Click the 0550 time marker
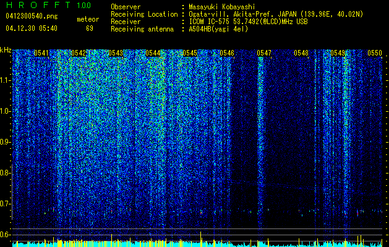 375,53
